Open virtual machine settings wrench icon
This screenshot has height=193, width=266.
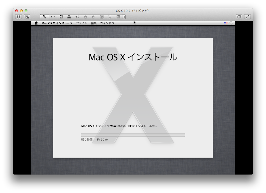(45, 17)
